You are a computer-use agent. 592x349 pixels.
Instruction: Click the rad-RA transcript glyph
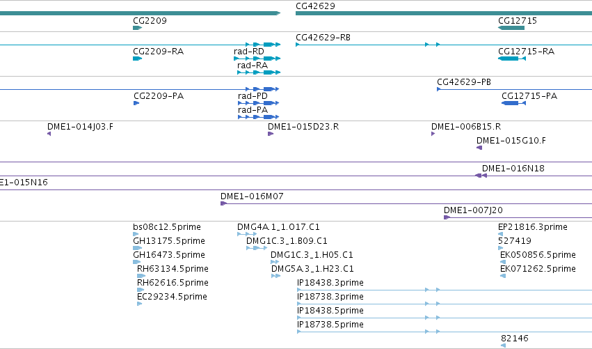(259, 72)
